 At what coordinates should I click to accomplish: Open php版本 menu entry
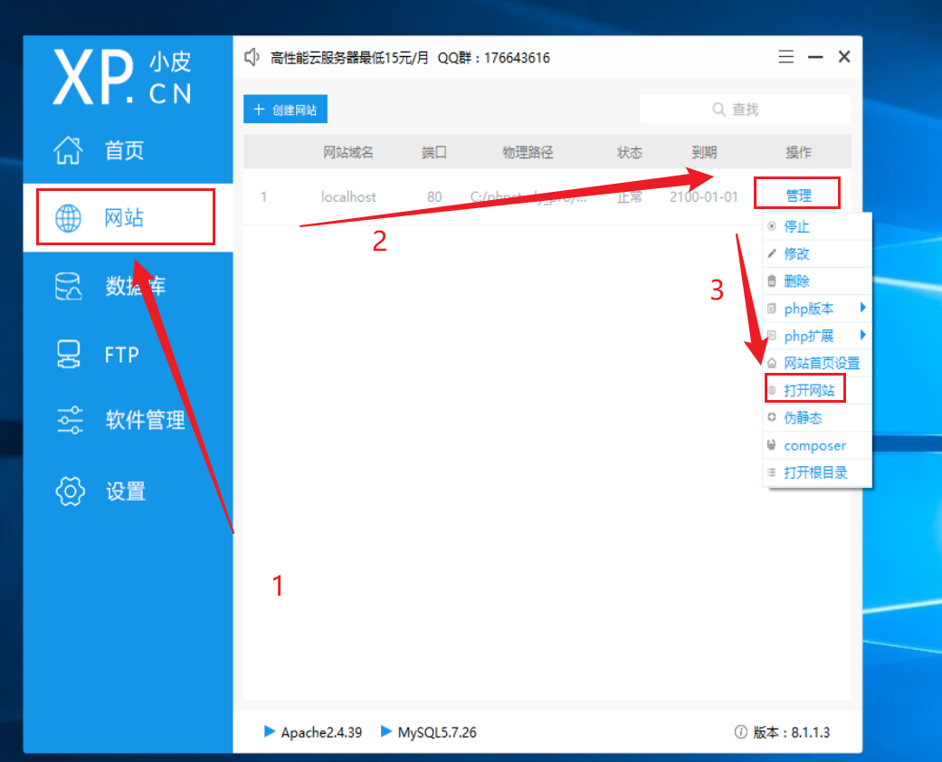[x=817, y=309]
